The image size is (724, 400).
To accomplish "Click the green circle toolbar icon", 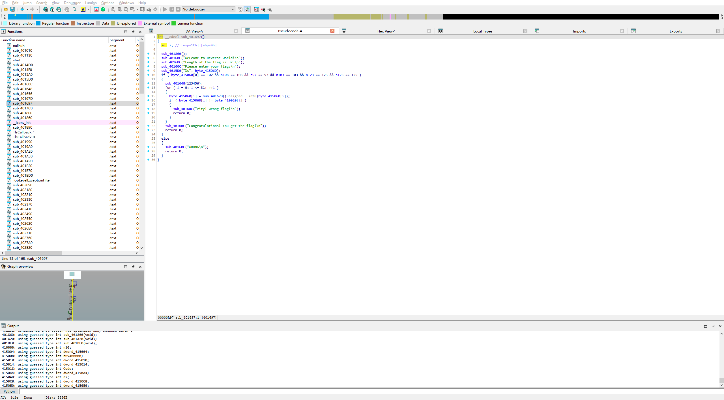I will [103, 9].
